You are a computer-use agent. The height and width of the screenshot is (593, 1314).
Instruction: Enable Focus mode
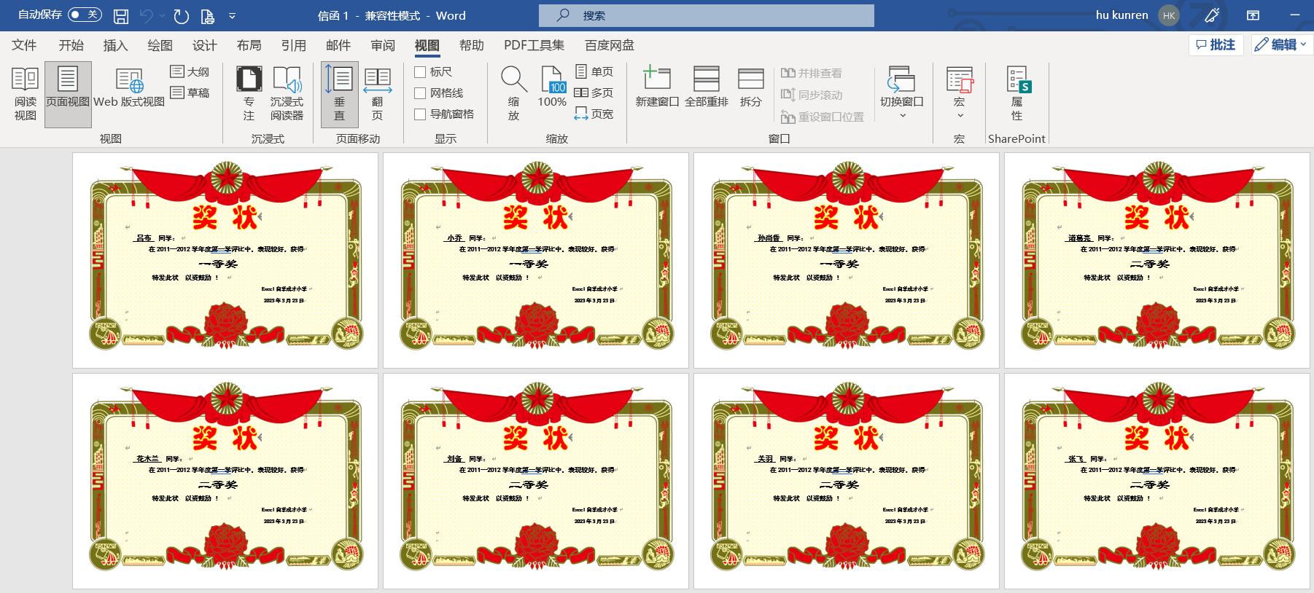coord(249,94)
